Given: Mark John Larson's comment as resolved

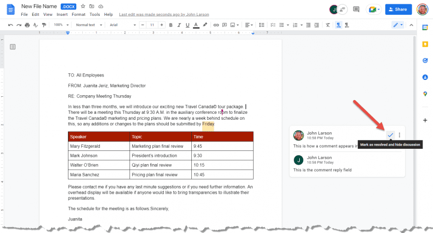Looking at the screenshot, I should (390, 135).
